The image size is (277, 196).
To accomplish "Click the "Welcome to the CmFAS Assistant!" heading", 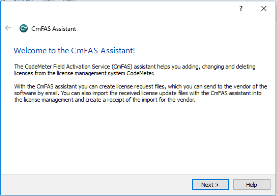I will 74,51.
